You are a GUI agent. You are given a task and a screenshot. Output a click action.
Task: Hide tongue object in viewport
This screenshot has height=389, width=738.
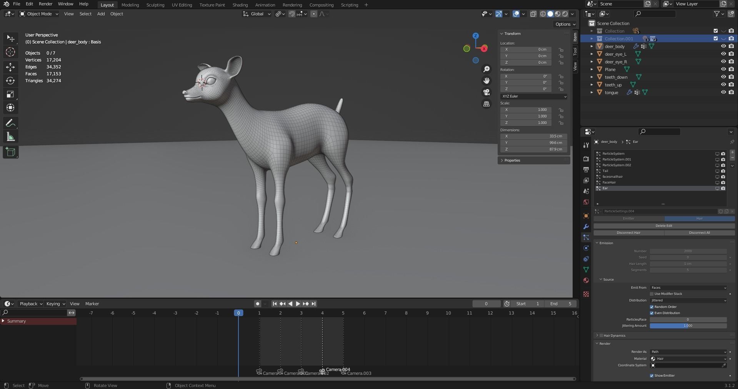[723, 93]
